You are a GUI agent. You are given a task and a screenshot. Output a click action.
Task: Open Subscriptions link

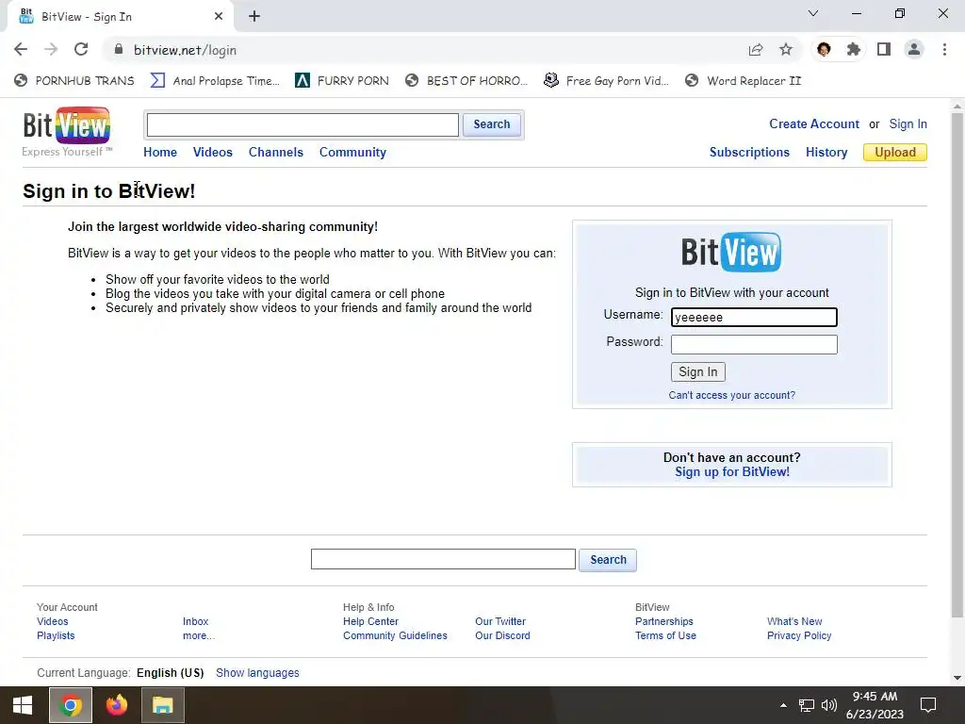749,152
